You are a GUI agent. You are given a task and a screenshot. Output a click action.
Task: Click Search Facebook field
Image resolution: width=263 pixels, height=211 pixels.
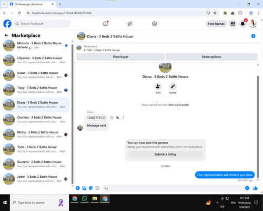coord(42,24)
